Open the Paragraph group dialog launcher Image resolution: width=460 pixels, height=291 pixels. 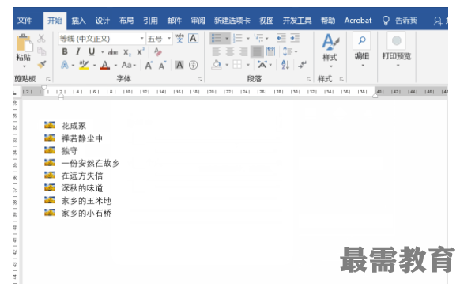coord(308,80)
